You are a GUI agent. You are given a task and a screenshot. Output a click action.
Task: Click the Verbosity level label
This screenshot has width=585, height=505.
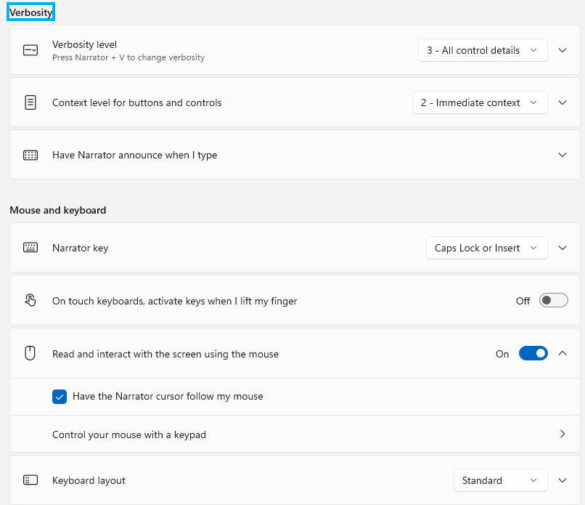(x=84, y=44)
